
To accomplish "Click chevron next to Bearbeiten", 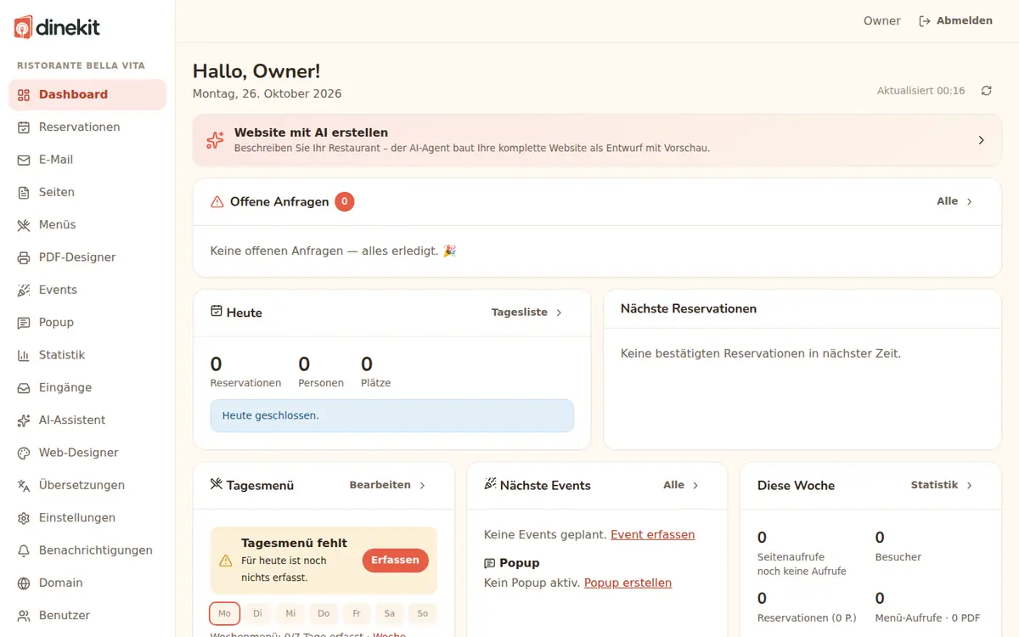I will (422, 485).
